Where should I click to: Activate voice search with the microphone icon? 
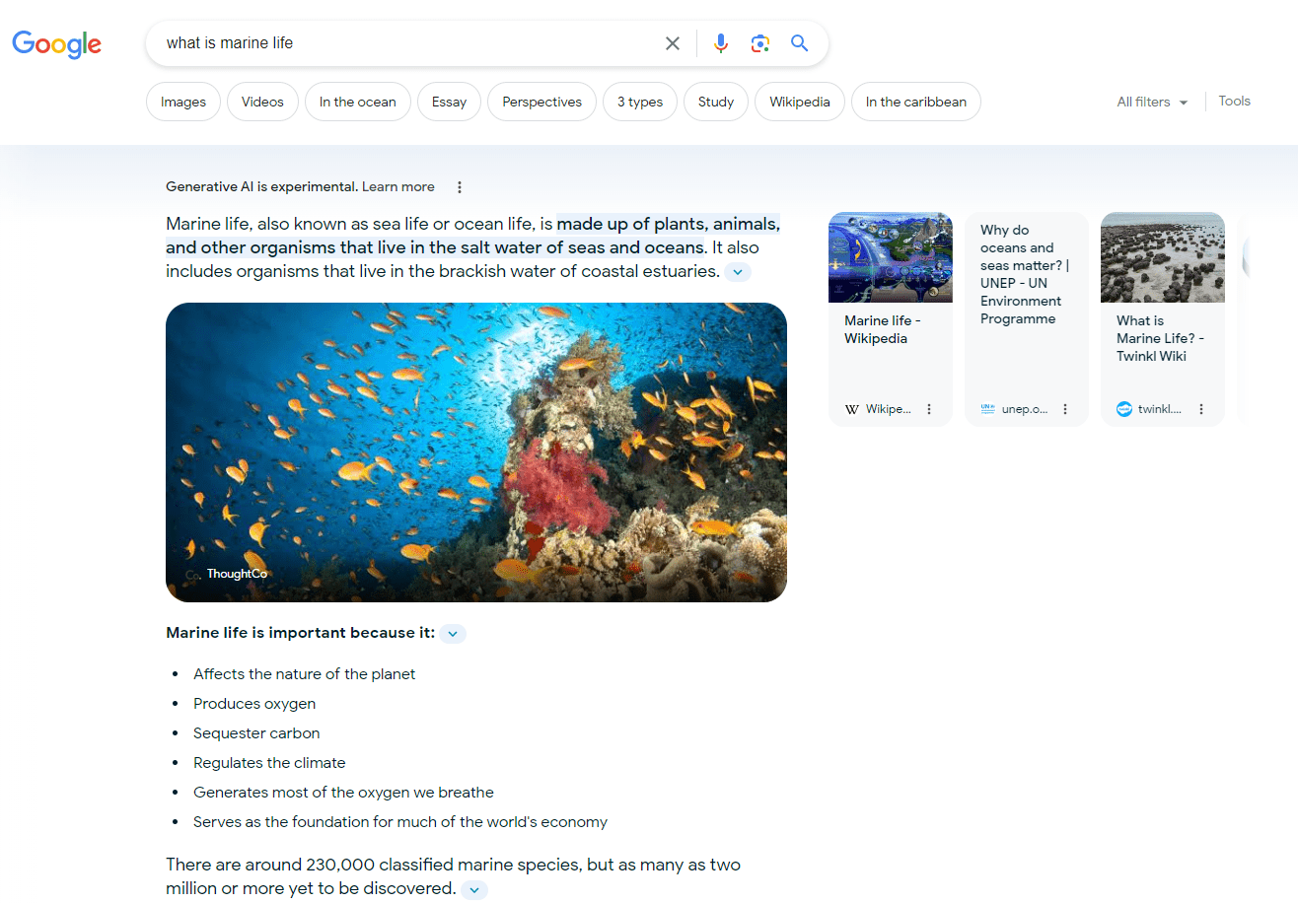click(720, 43)
